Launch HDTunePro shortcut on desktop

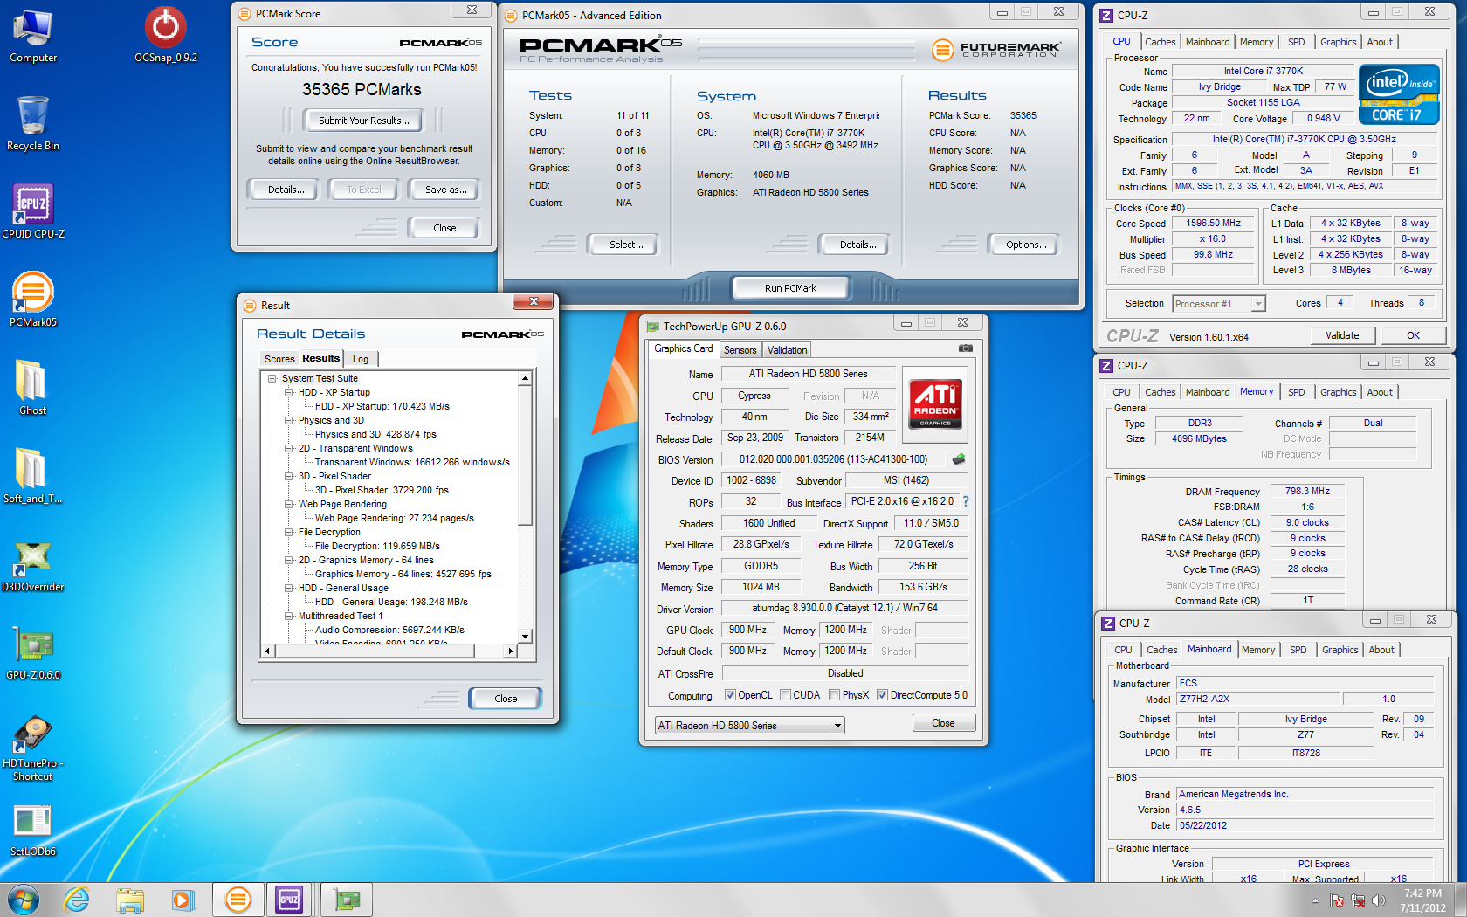click(33, 748)
